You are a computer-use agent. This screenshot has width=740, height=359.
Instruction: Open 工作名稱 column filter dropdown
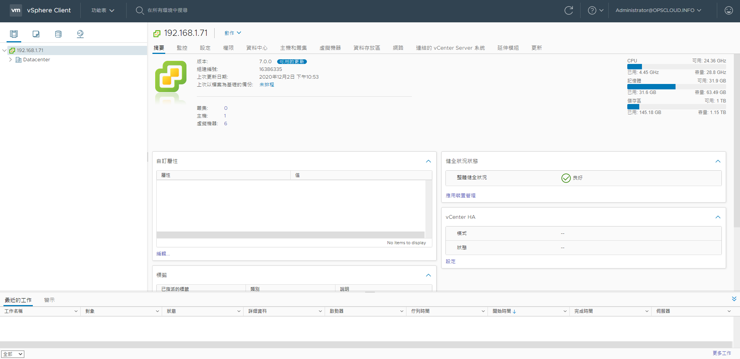click(76, 311)
